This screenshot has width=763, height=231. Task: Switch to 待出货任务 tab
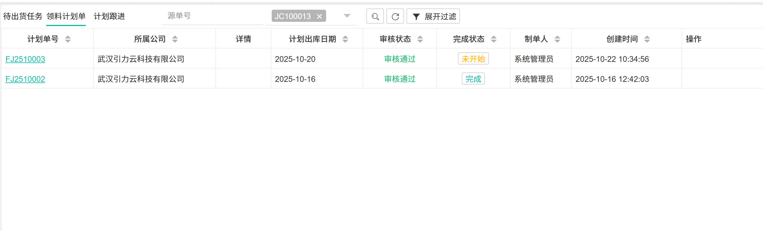pos(23,16)
